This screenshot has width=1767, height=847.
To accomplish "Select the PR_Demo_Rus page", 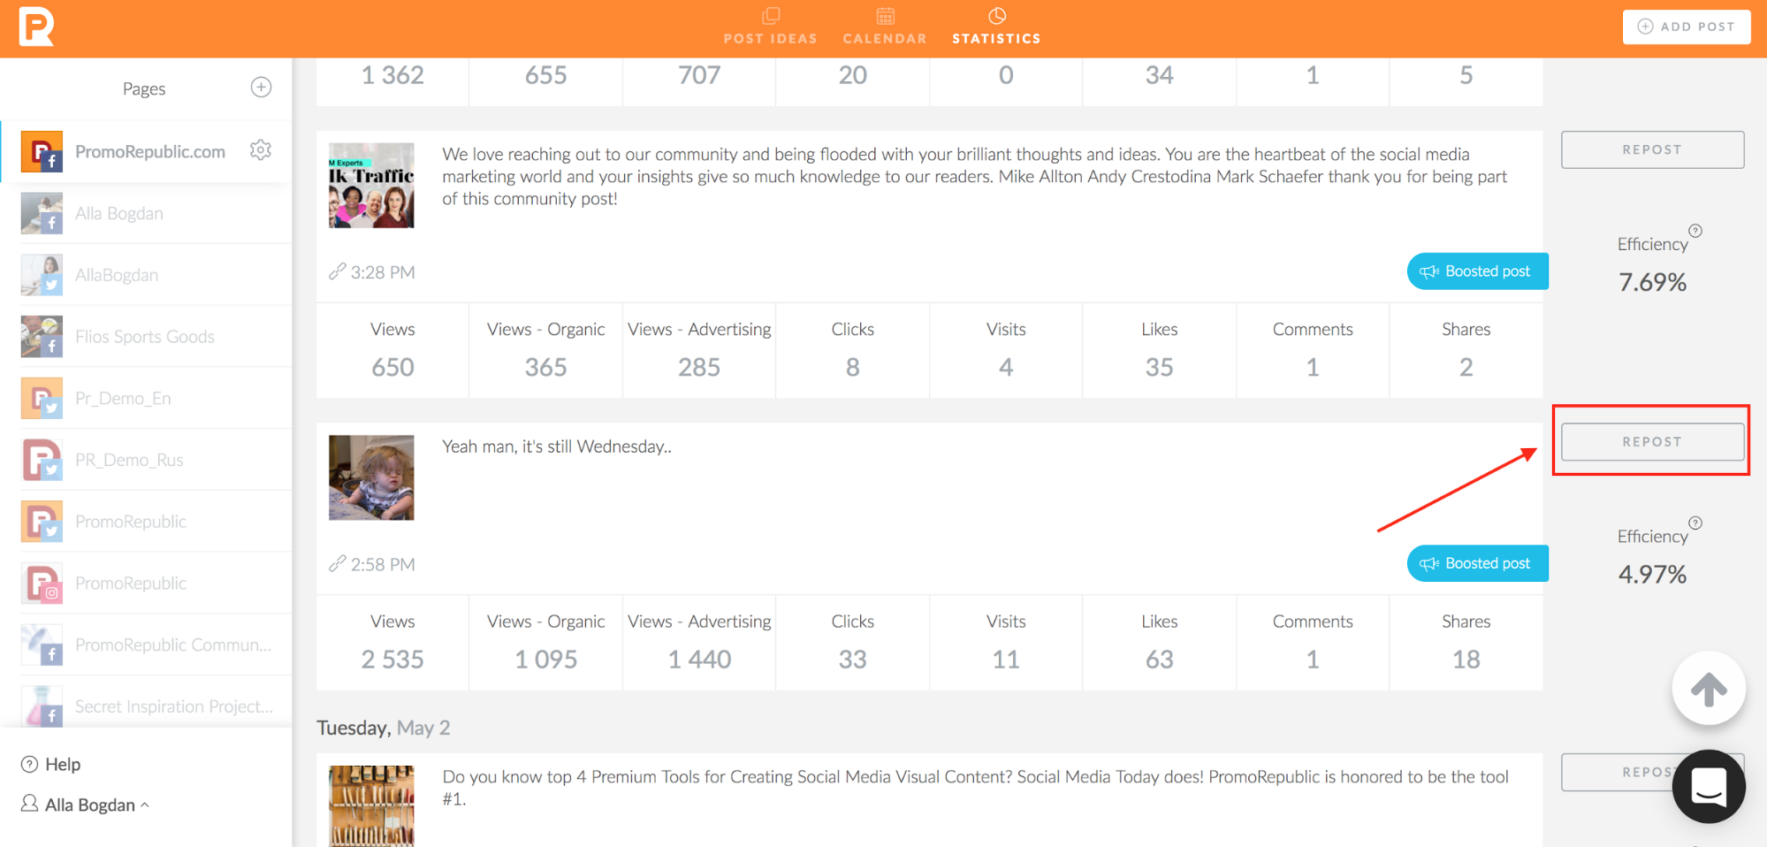I will tap(146, 460).
